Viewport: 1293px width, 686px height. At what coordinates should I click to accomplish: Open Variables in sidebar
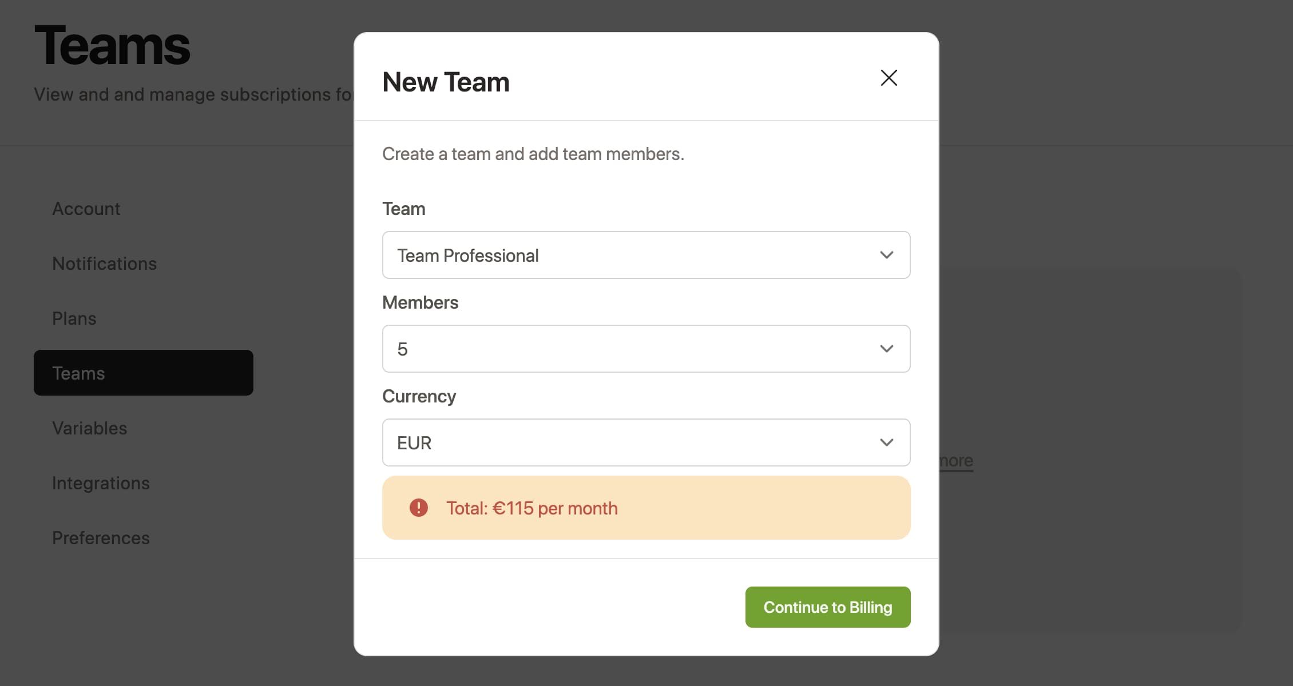[x=90, y=428]
